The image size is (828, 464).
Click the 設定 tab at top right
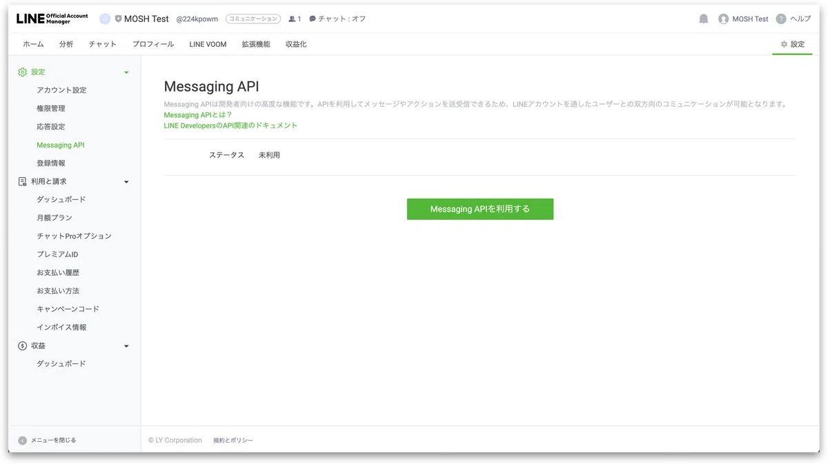pyautogui.click(x=792, y=44)
